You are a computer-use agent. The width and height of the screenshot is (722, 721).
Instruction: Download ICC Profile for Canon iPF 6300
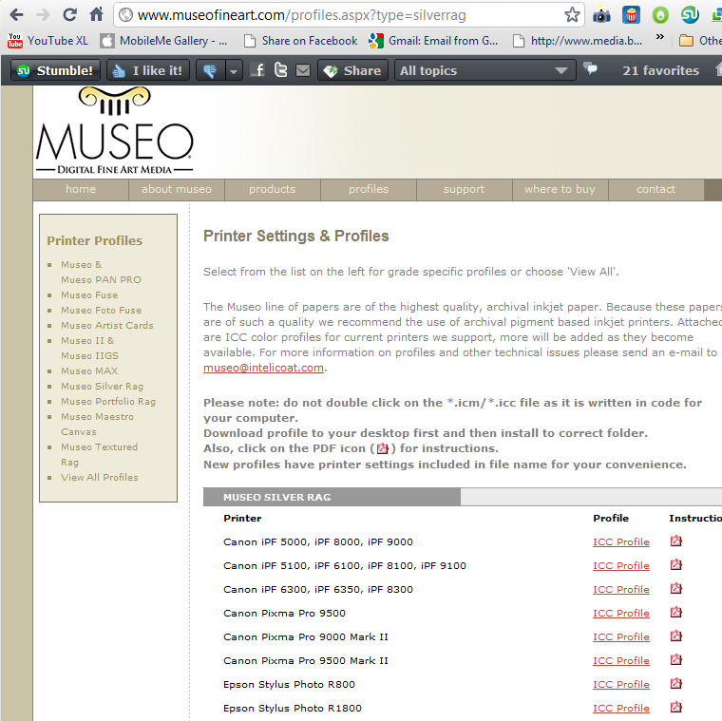tap(620, 590)
